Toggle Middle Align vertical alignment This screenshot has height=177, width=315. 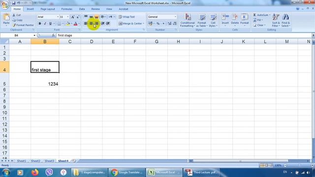point(91,17)
